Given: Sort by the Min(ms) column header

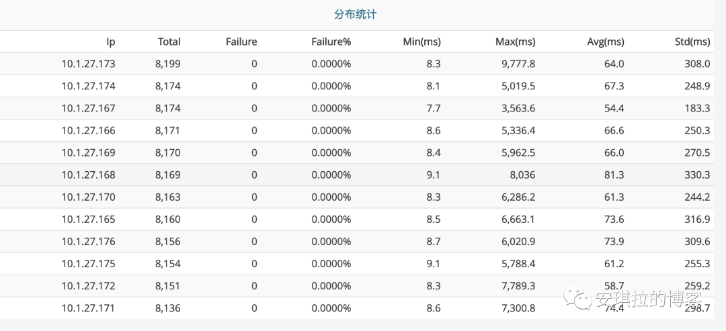Looking at the screenshot, I should point(421,42).
